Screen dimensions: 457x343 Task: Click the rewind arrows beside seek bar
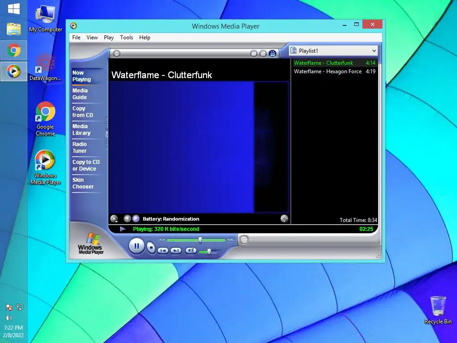162,240
